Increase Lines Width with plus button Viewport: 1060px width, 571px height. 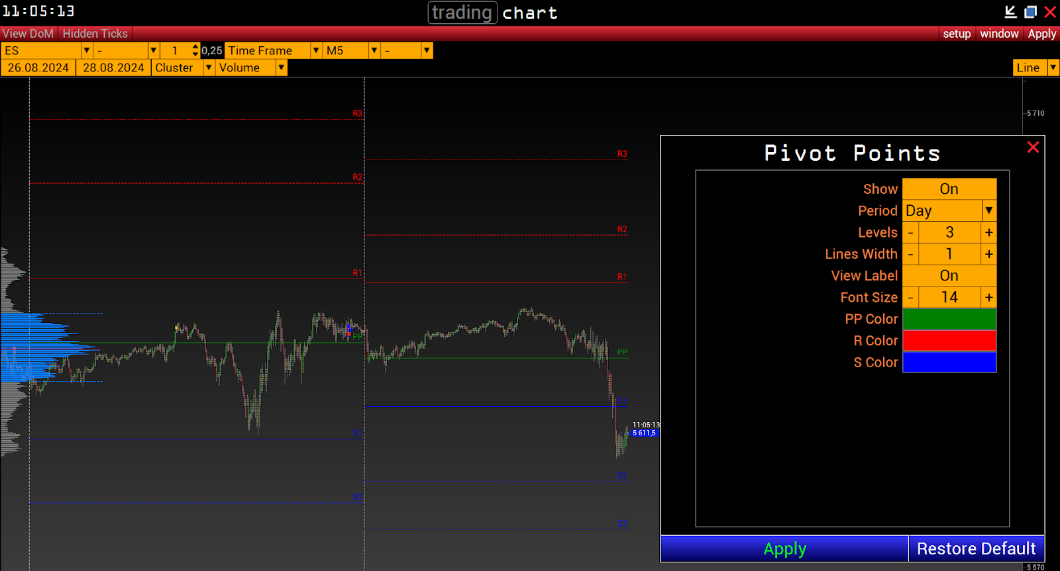[x=988, y=255]
